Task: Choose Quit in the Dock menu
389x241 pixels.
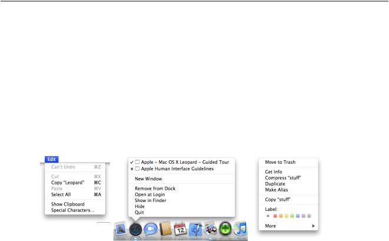Action: coord(181,213)
